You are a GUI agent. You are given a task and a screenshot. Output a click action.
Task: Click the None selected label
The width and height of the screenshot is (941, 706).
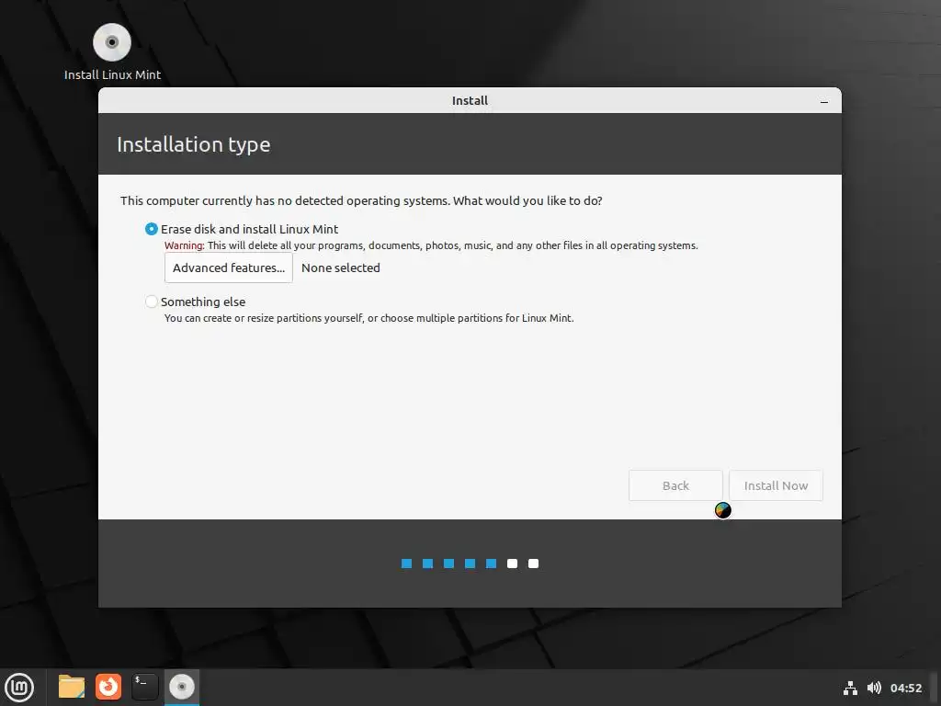340,268
